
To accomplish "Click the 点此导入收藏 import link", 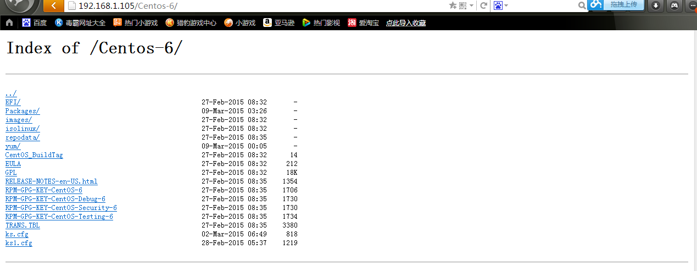I will [x=405, y=23].
